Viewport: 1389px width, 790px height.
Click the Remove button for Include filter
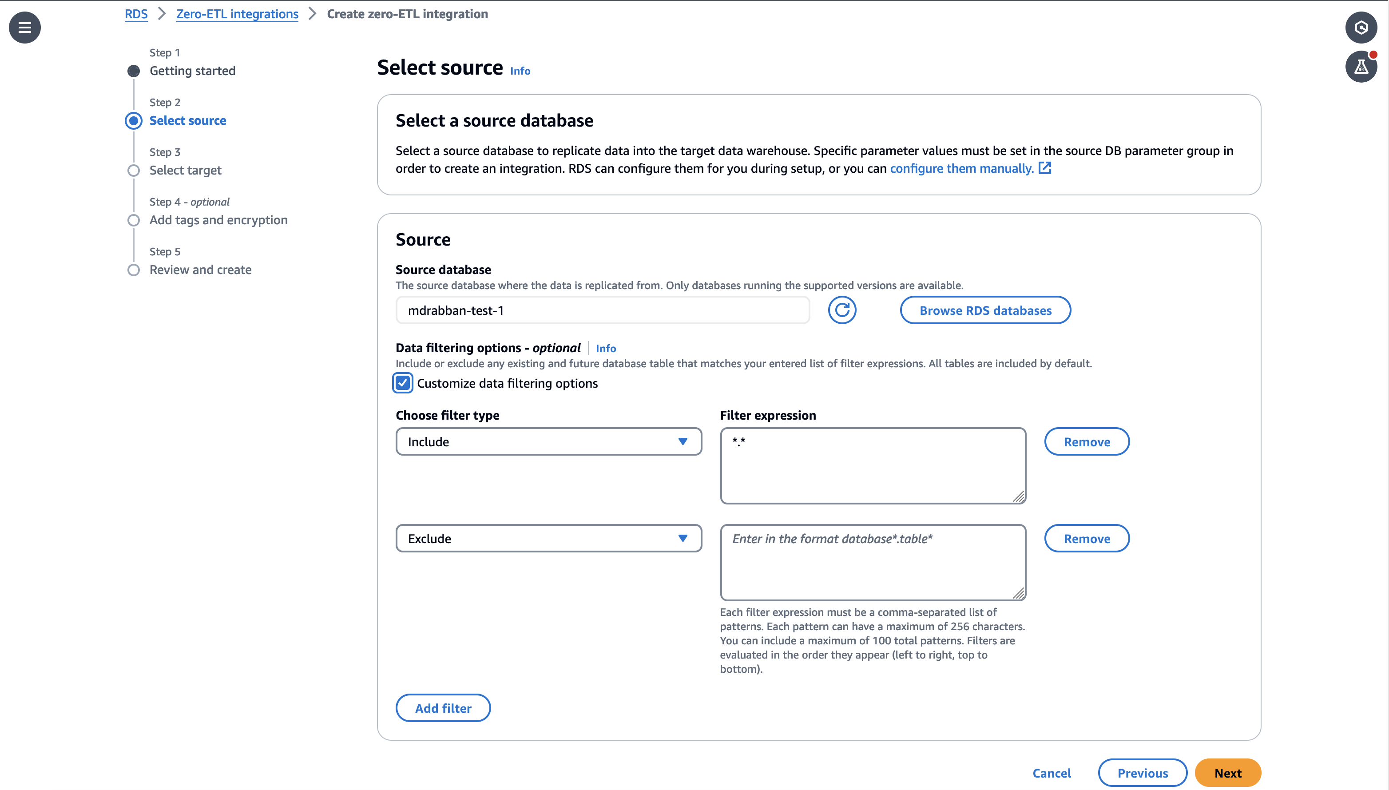(x=1087, y=441)
